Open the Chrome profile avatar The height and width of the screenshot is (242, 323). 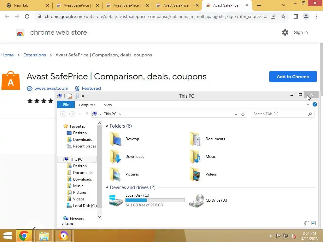pos(306,16)
